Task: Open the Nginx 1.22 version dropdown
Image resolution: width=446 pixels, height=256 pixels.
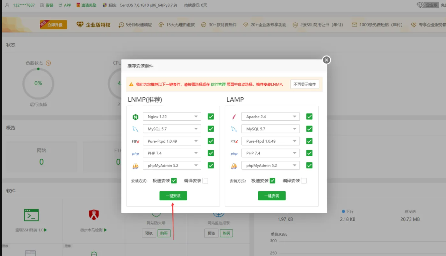Action: click(172, 117)
